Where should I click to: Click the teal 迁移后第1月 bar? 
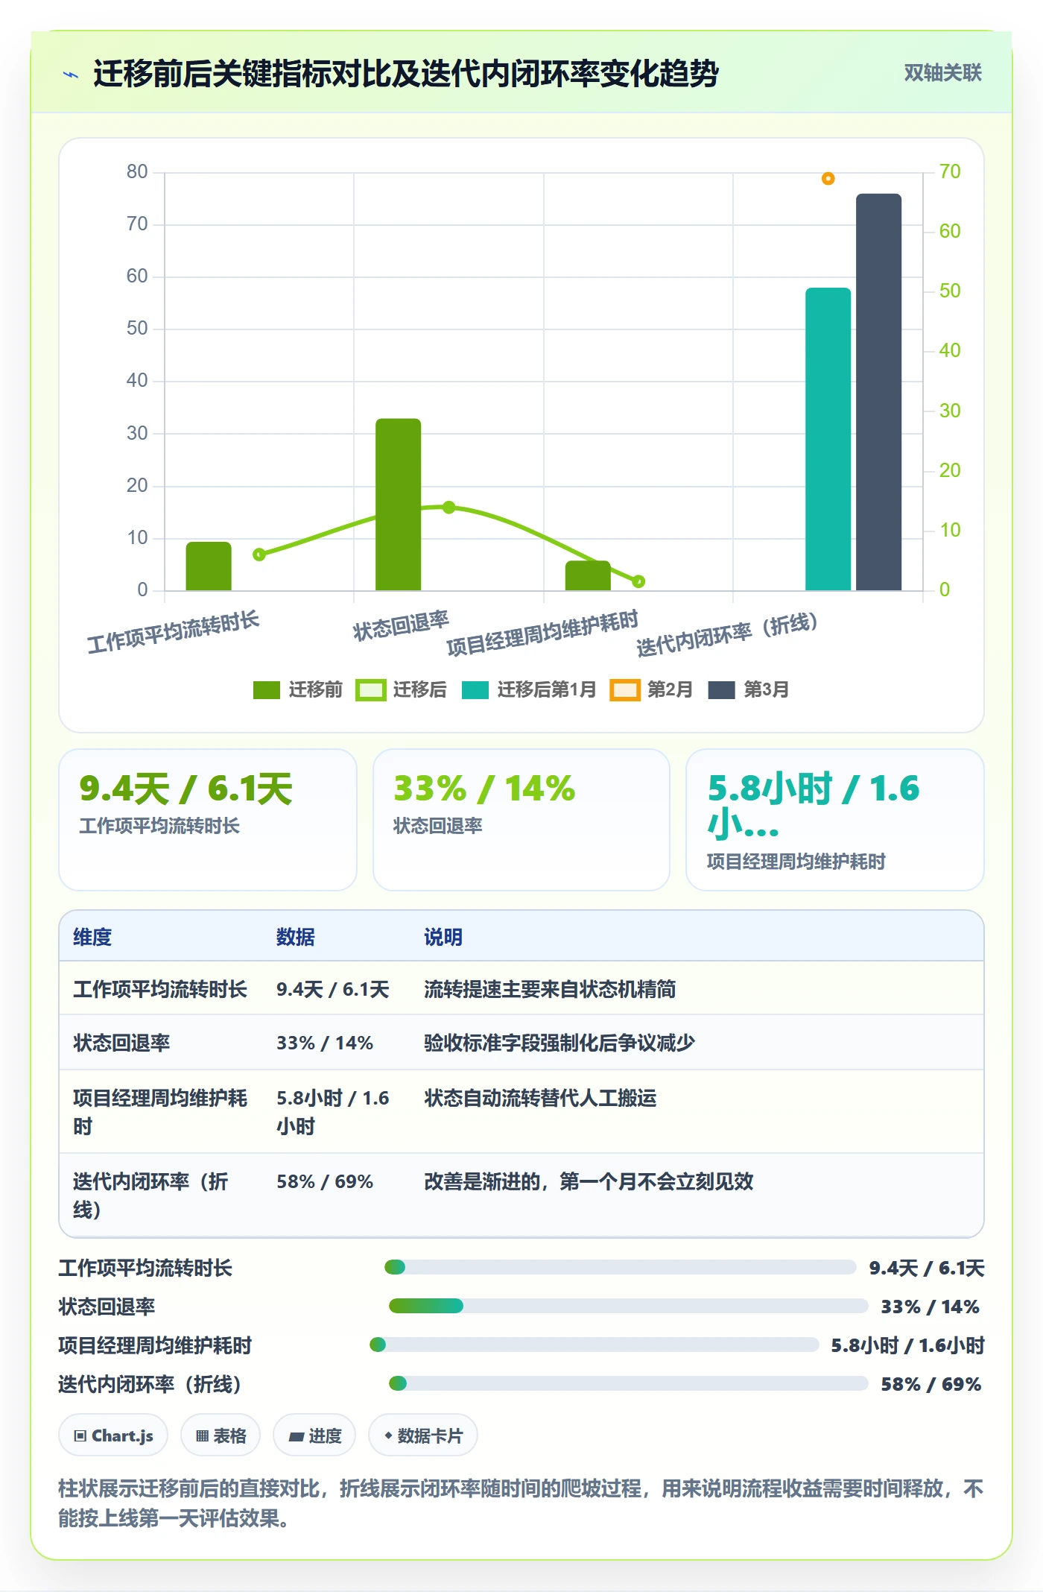(x=828, y=439)
